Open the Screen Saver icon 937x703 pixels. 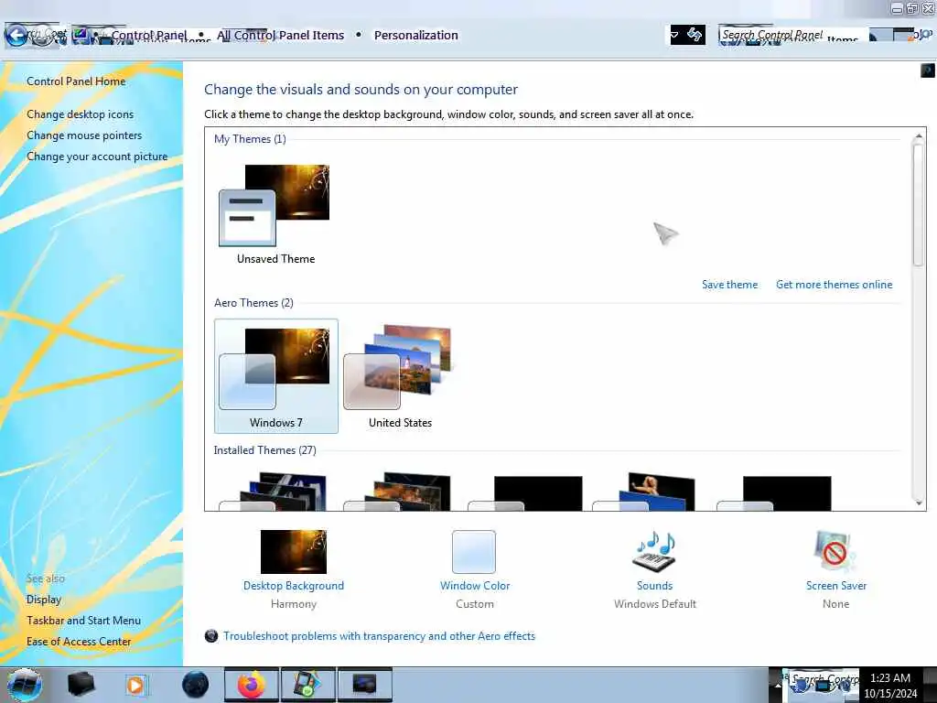[835, 552]
